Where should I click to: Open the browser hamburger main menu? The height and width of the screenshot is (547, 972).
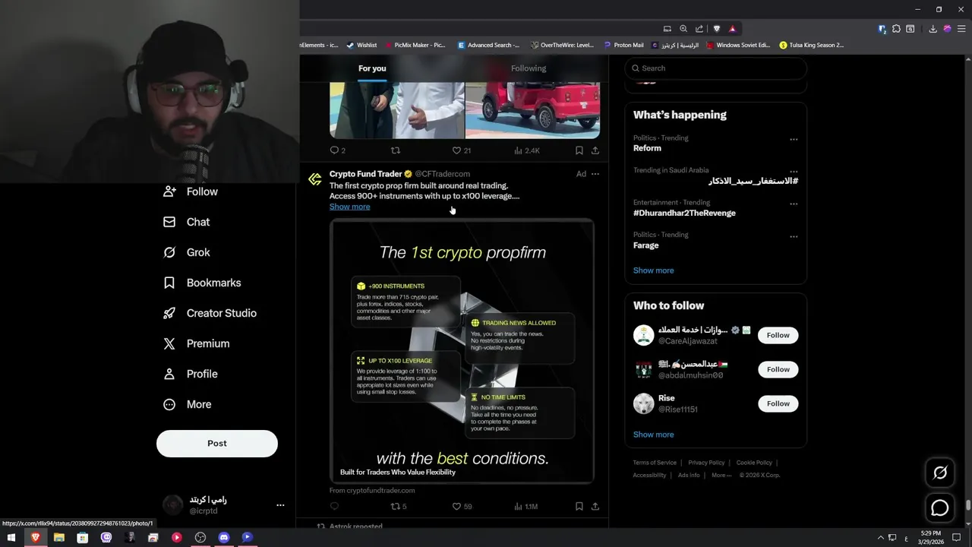961,29
